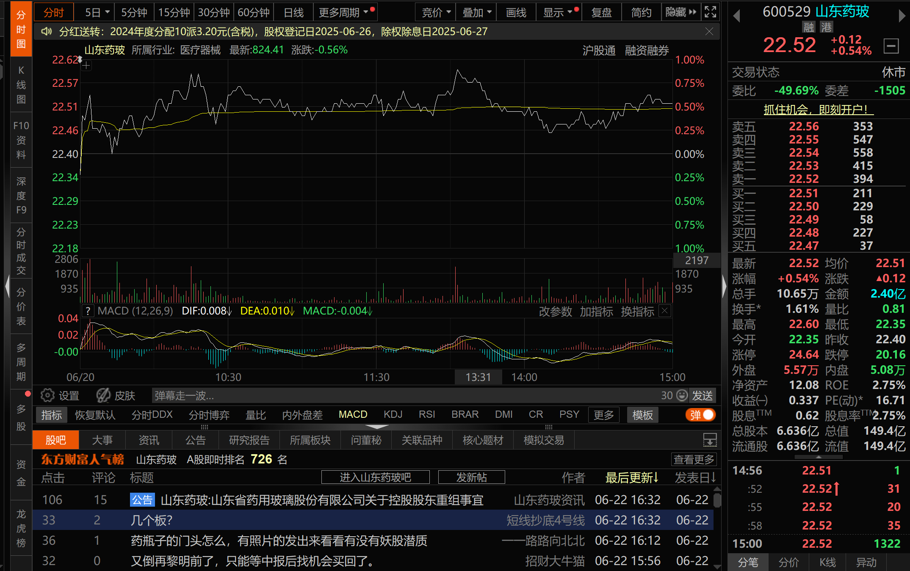Viewport: 910px width, 571px height.
Task: Click the panel download/dock icon right of tabs
Action: pyautogui.click(x=710, y=440)
